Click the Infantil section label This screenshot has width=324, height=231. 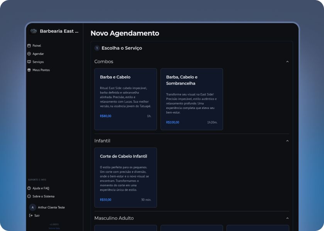click(x=102, y=141)
